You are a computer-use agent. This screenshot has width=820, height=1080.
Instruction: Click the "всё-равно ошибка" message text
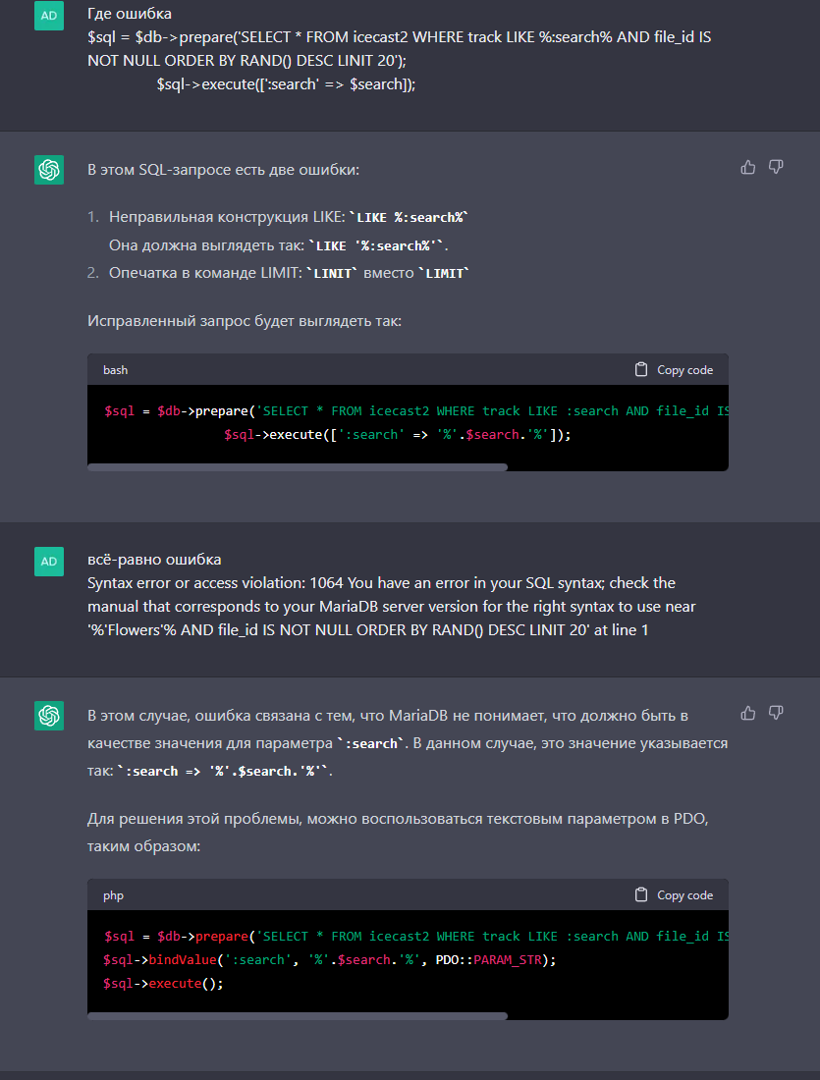point(154,561)
